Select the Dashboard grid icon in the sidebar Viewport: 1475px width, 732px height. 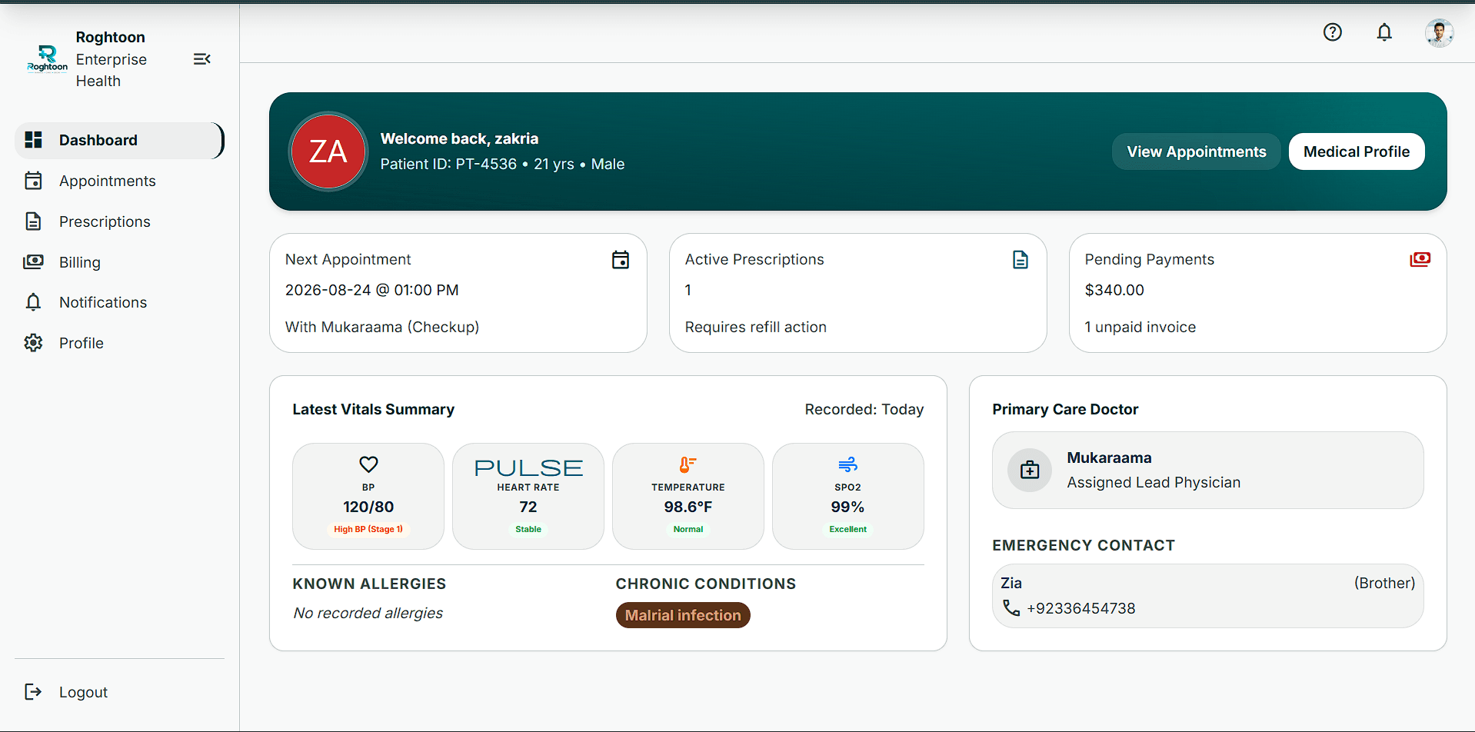pos(33,140)
